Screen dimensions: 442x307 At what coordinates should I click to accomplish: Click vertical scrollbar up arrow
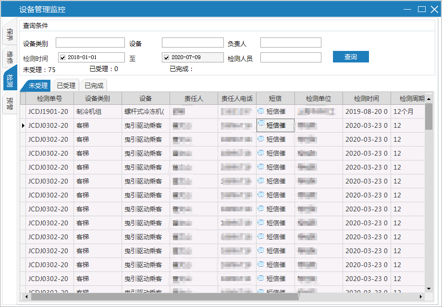pos(429,99)
